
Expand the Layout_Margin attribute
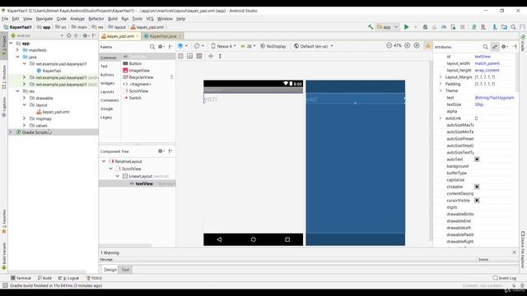coord(441,76)
